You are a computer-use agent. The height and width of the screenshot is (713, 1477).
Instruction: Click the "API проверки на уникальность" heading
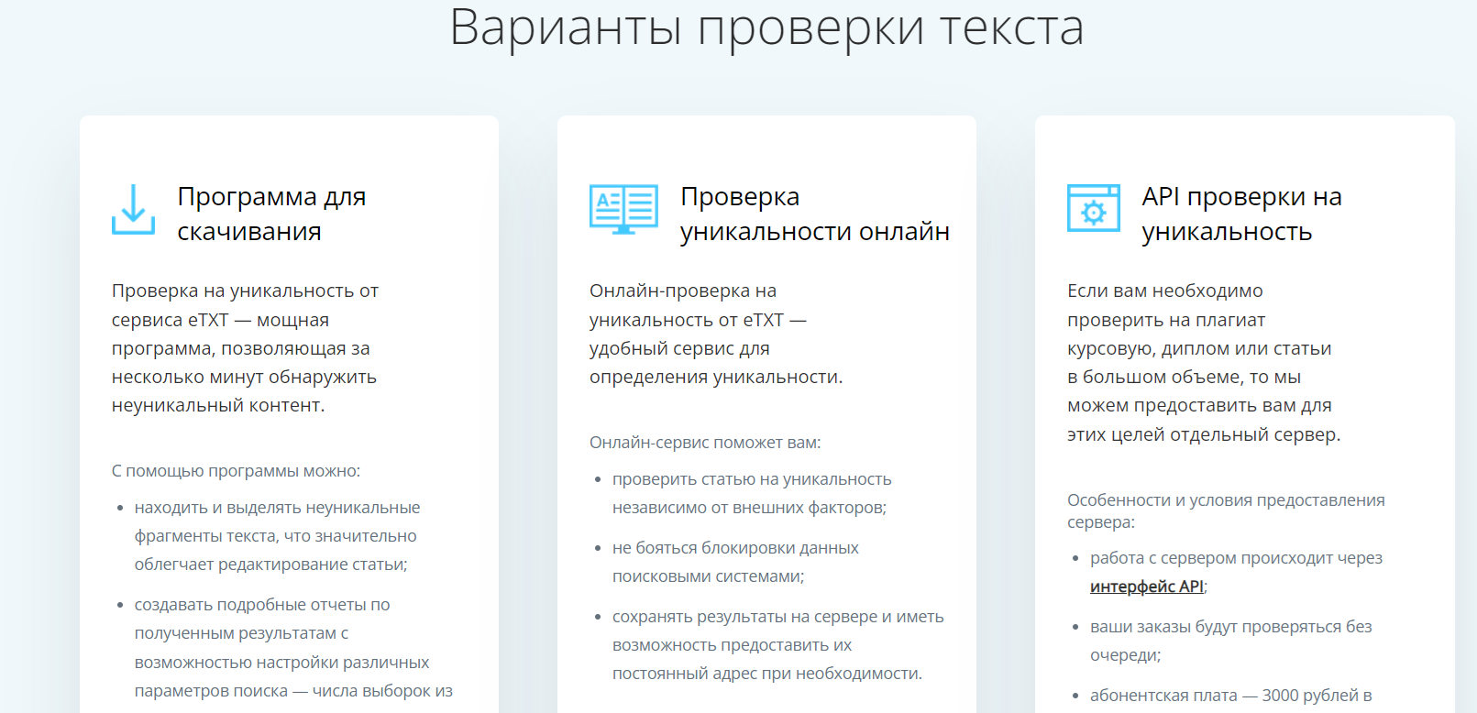[x=1241, y=214]
